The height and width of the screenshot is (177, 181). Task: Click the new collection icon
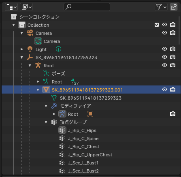[174, 7]
